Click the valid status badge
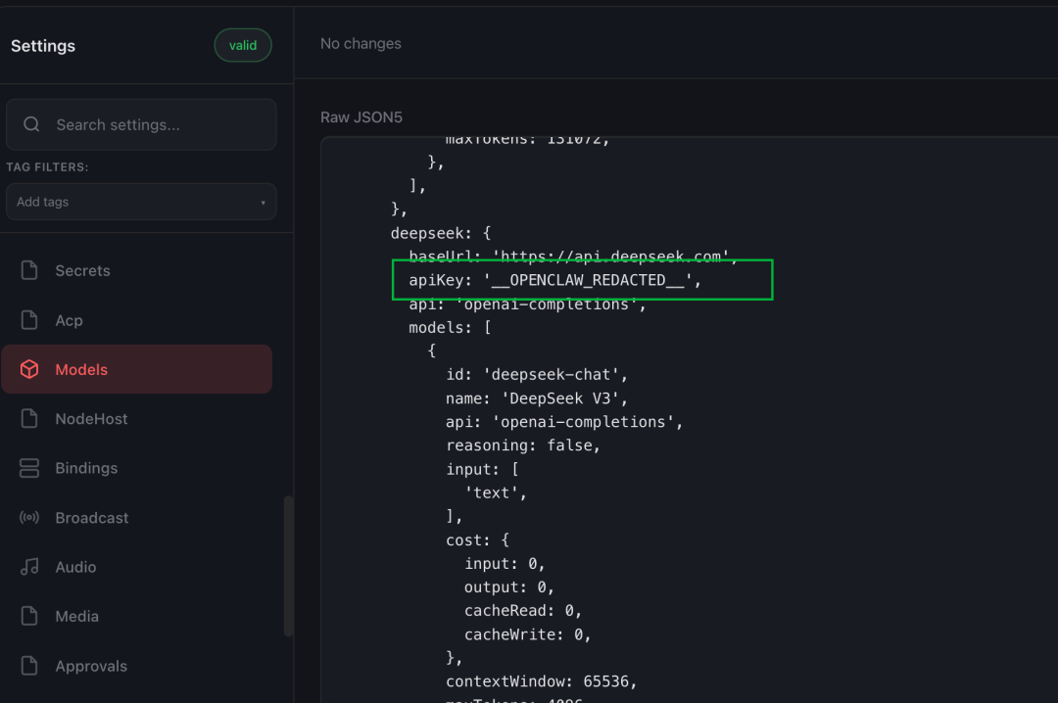The height and width of the screenshot is (703, 1058). coord(243,45)
